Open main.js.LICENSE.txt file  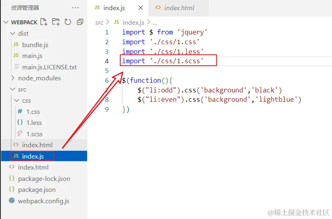49,67
